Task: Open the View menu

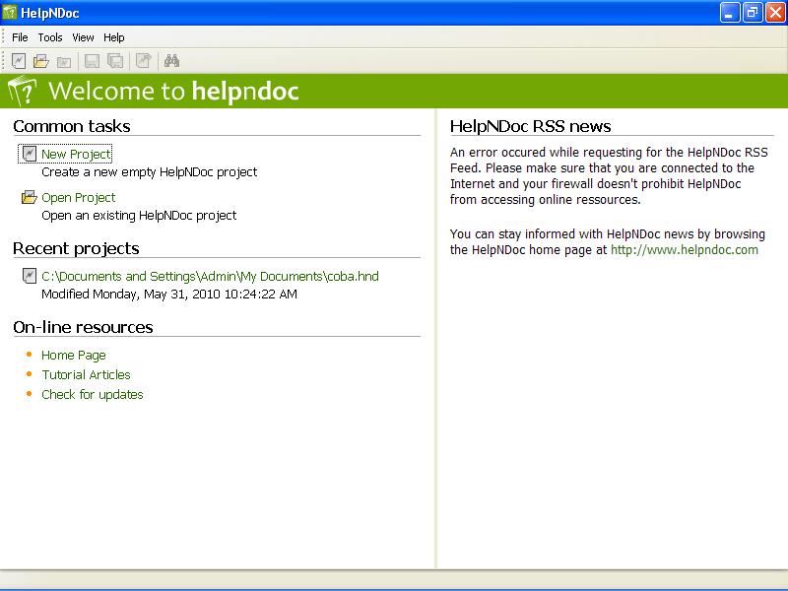Action: coord(83,37)
